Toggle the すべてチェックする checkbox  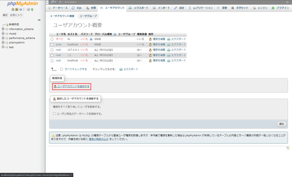(x=62, y=69)
